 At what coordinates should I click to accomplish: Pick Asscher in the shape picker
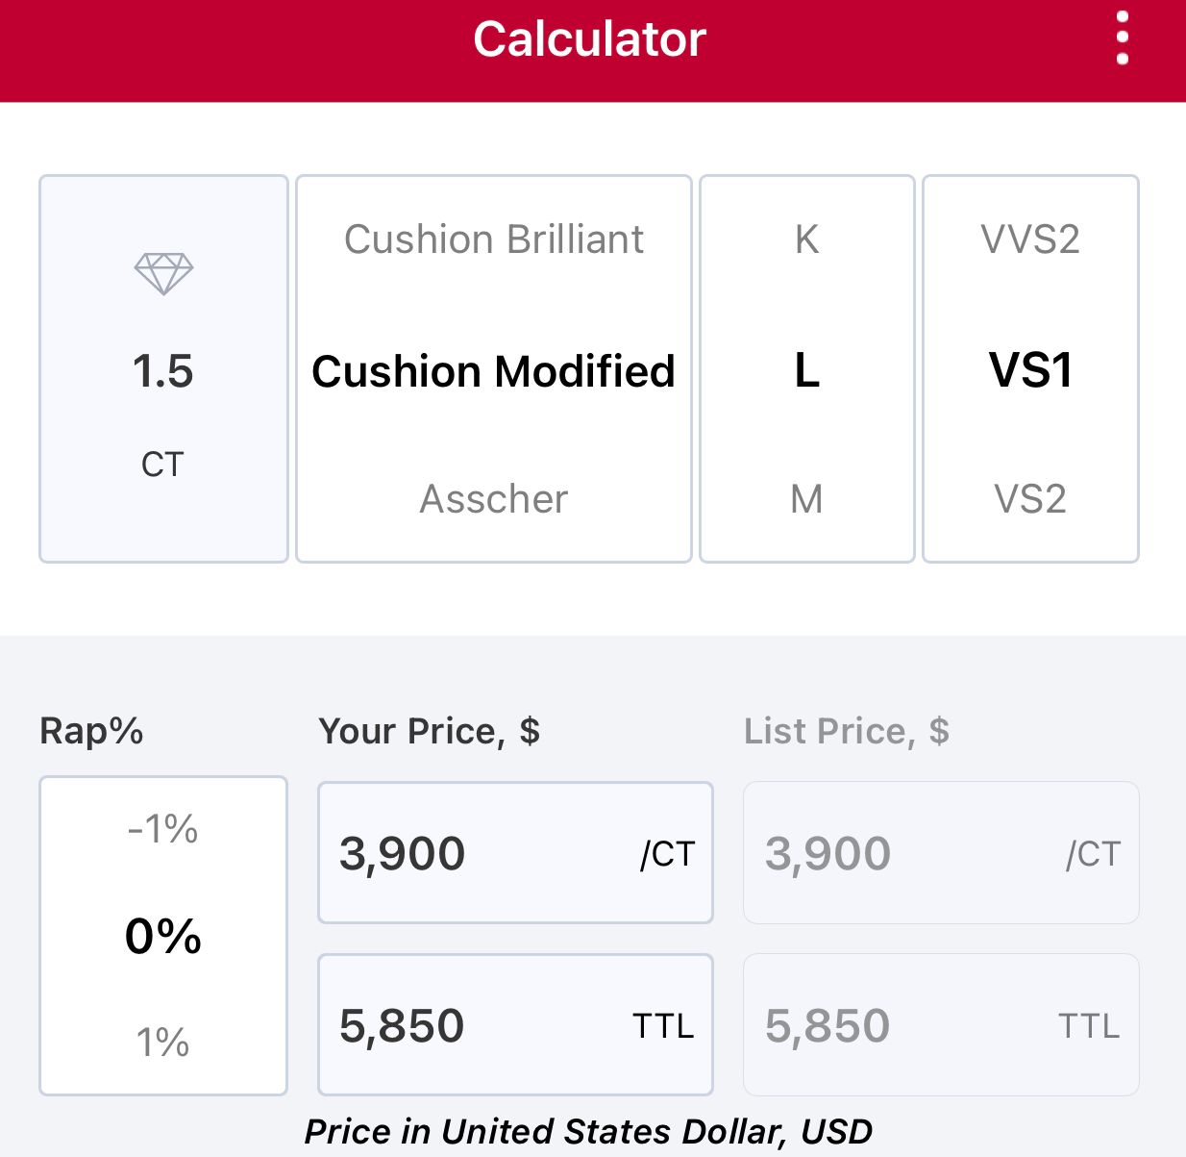[494, 499]
